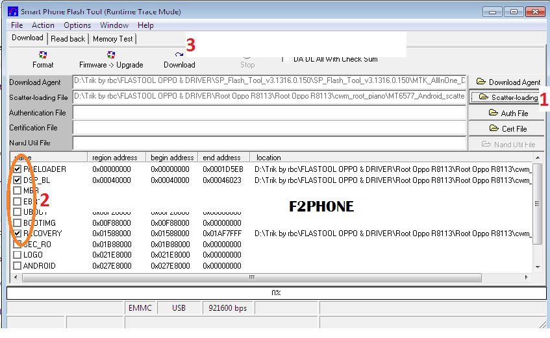Screen dimensions: 550x338
Task: Uncheck the PRELOADER checkbox
Action: [x=17, y=169]
